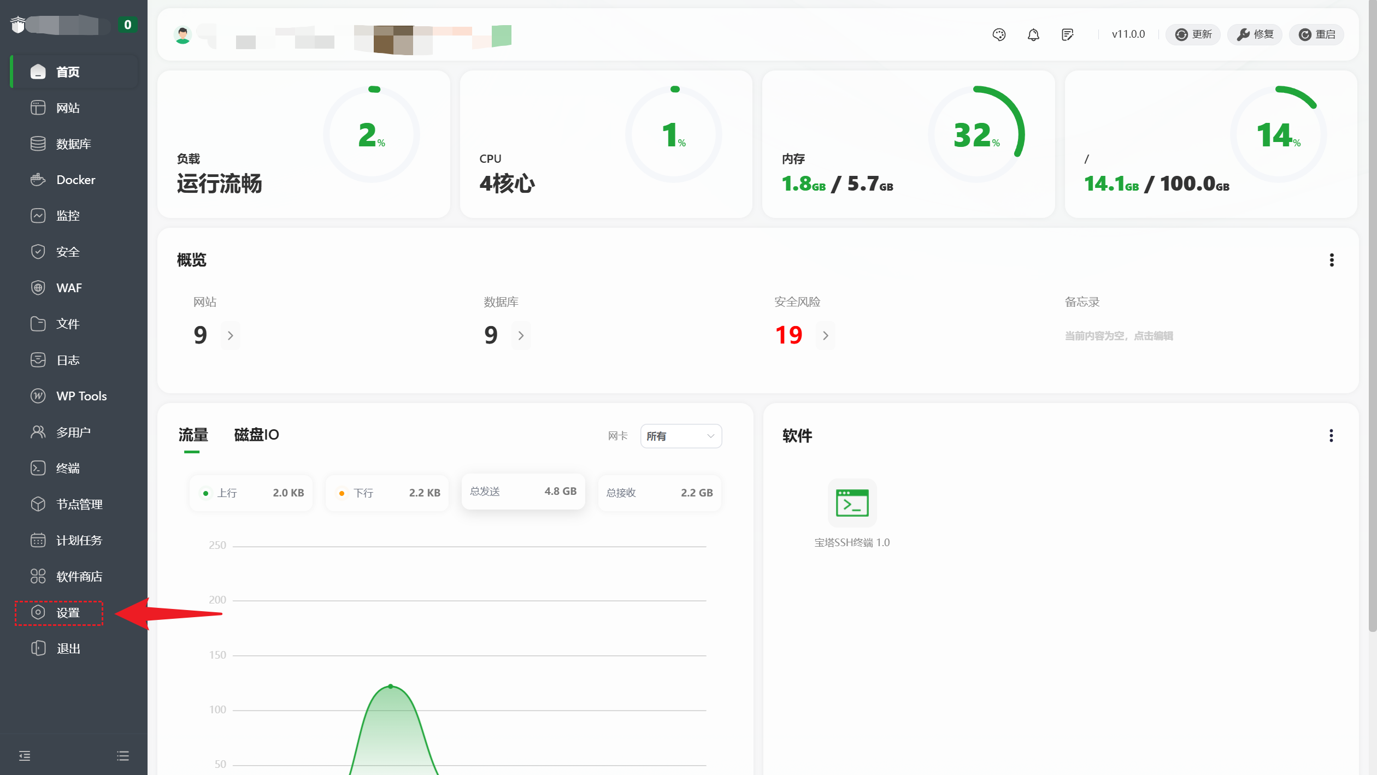This screenshot has width=1377, height=775.
Task: Click the 重启 restart button
Action: coord(1317,34)
